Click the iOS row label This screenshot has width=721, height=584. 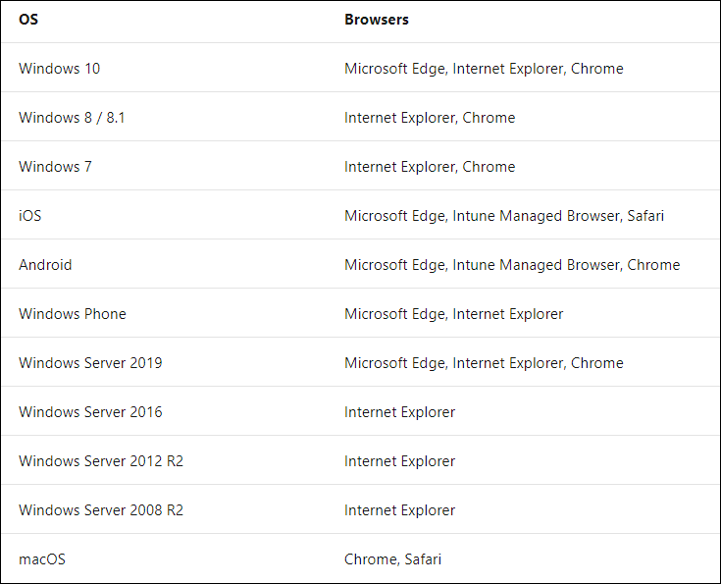click(29, 216)
